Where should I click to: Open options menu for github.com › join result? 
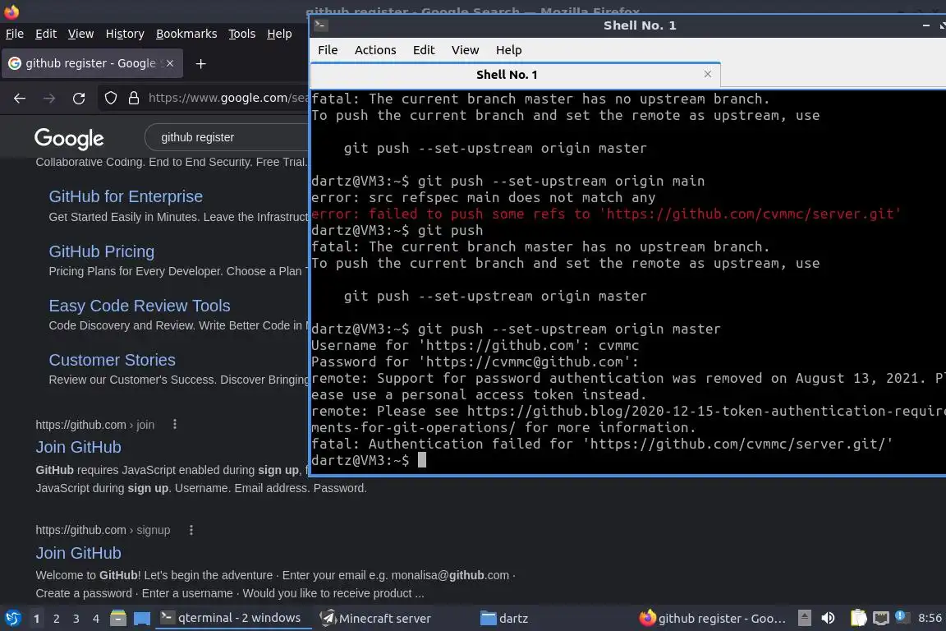point(175,425)
